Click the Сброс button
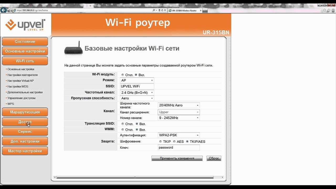This screenshot has height=189, width=336. pyautogui.click(x=214, y=158)
